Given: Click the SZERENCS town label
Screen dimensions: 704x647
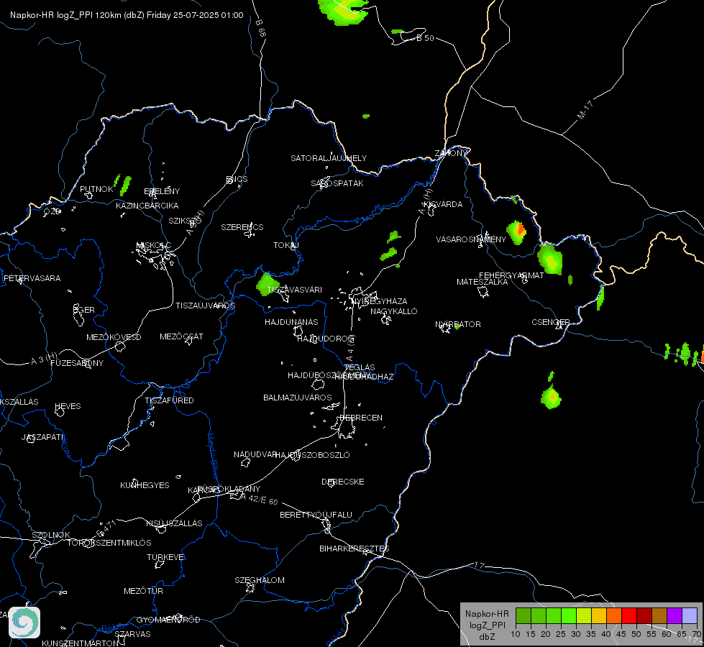Looking at the screenshot, I should pyautogui.click(x=242, y=227).
